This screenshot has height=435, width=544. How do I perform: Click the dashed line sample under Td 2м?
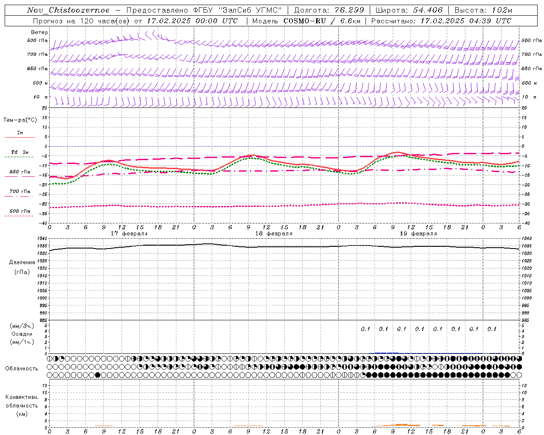pyautogui.click(x=19, y=157)
